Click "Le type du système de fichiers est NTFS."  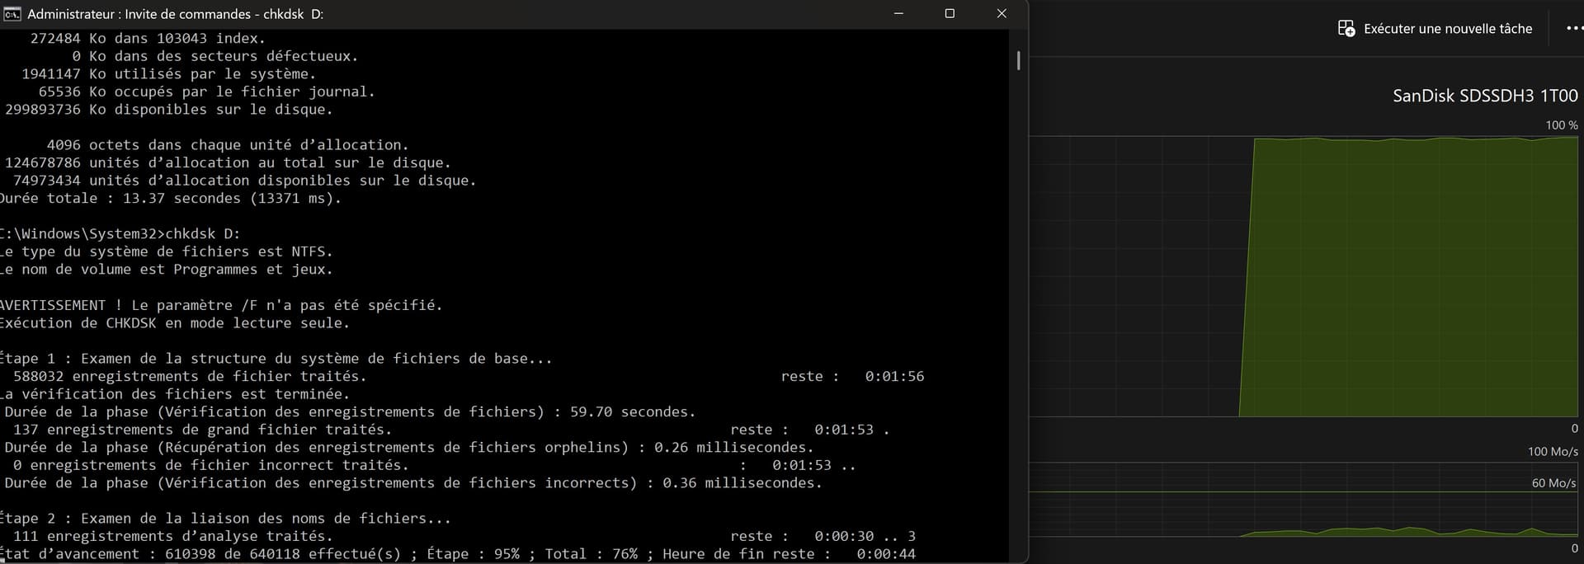(167, 252)
